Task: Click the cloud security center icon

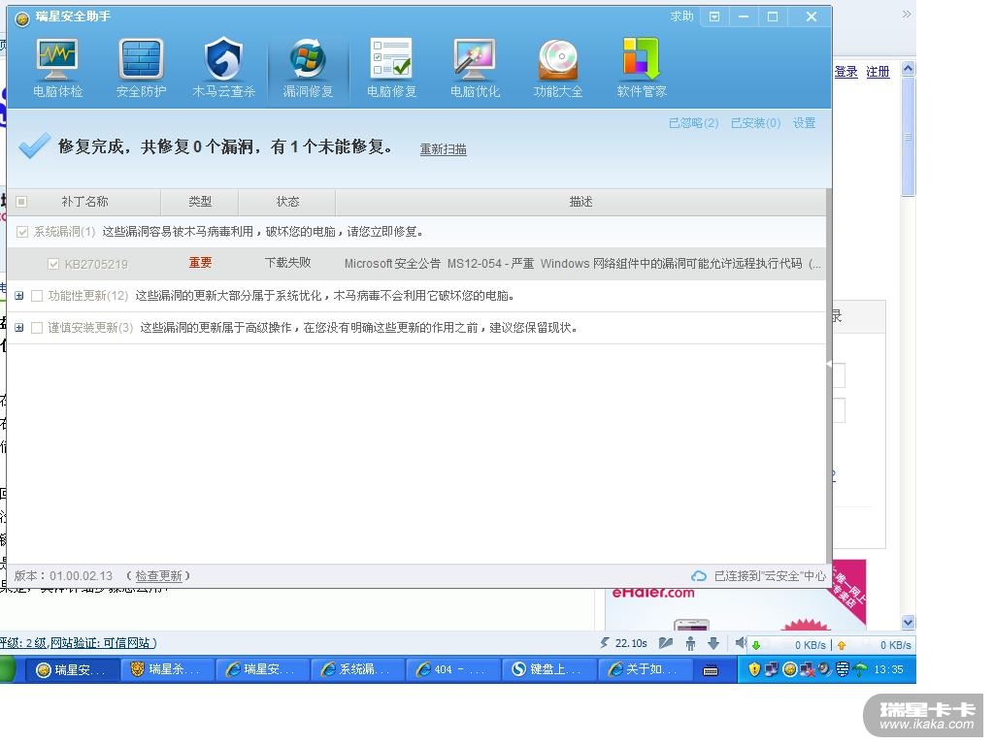Action: (x=699, y=576)
